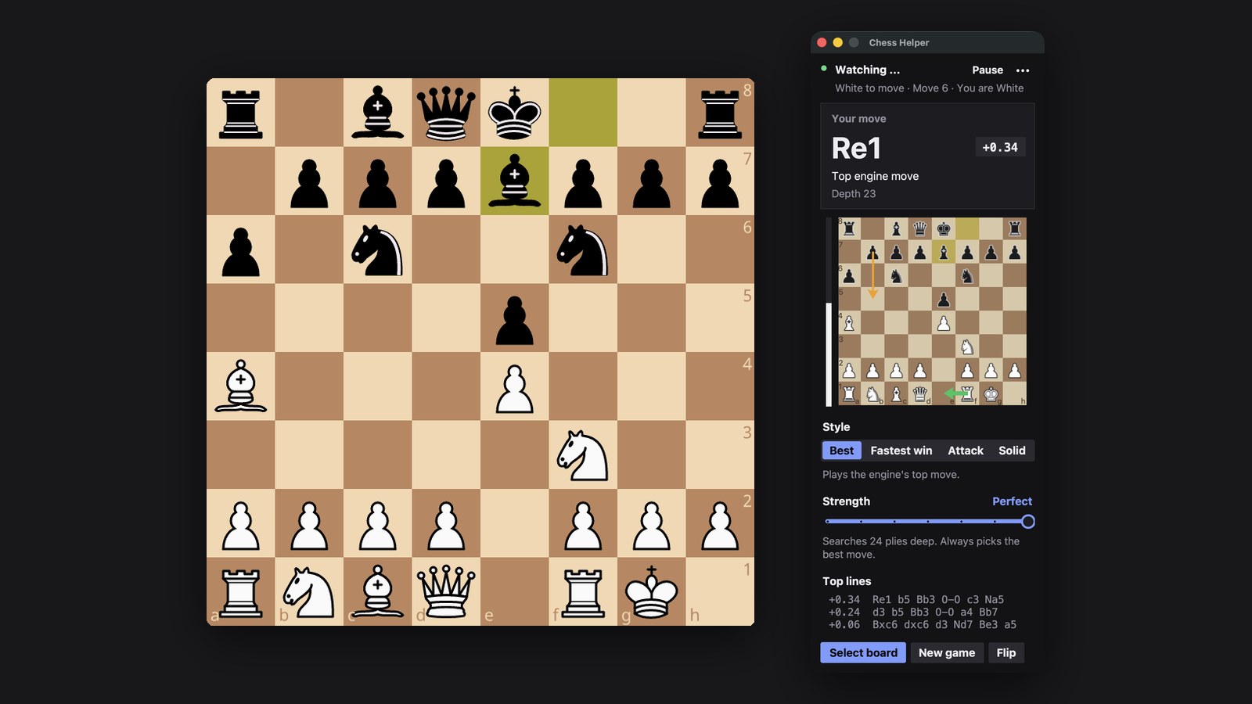The height and width of the screenshot is (704, 1252).
Task: Click the Chess Helper window title
Action: pos(899,43)
